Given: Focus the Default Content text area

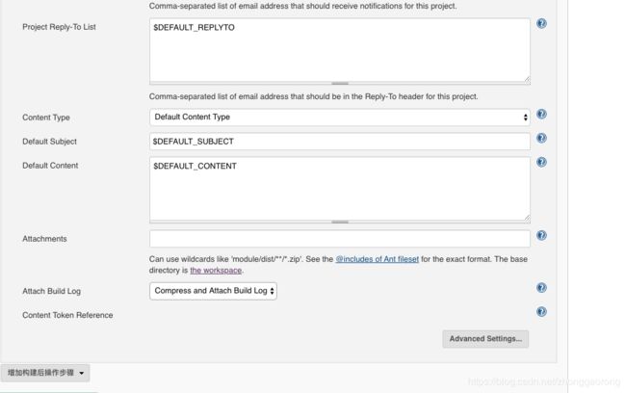Looking at the screenshot, I should point(340,189).
